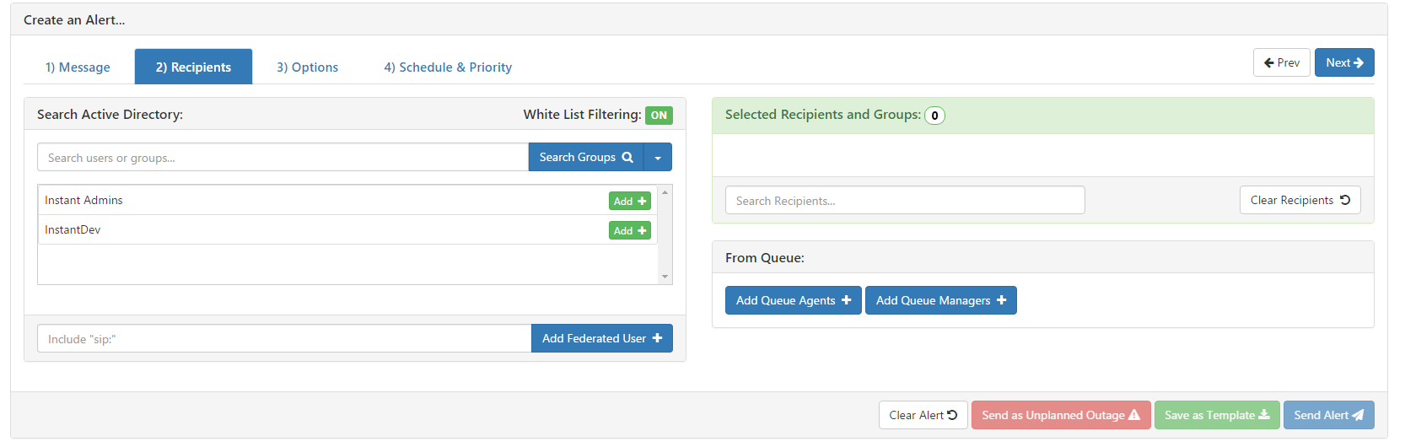
Task: Switch to the 1) Message tab
Action: [78, 67]
